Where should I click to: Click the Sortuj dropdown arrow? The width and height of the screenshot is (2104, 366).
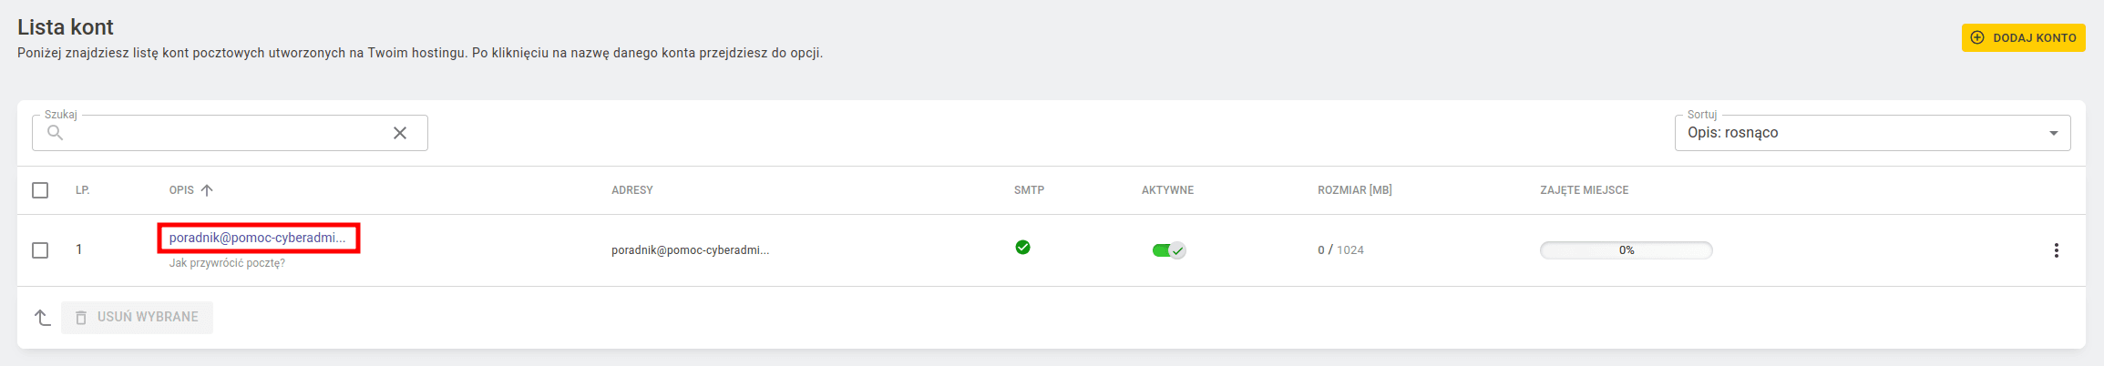pyautogui.click(x=2054, y=133)
